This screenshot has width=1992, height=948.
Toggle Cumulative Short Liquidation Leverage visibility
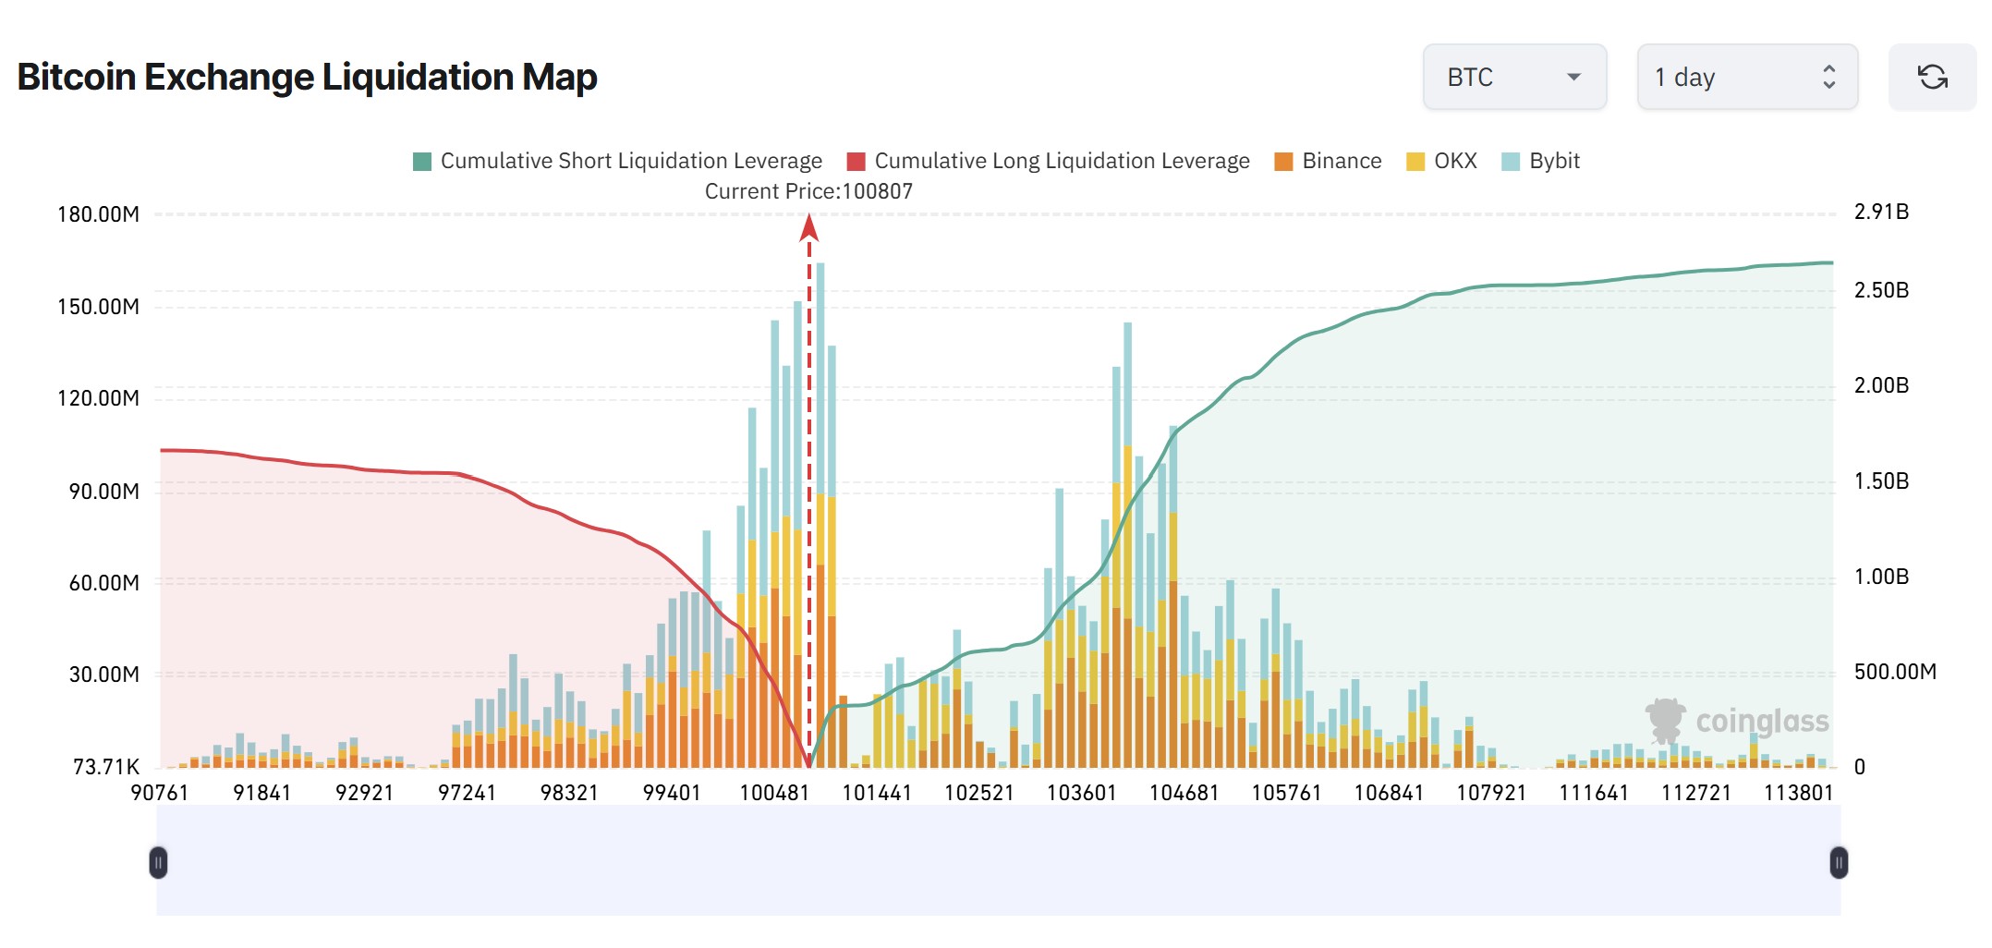pyautogui.click(x=632, y=160)
